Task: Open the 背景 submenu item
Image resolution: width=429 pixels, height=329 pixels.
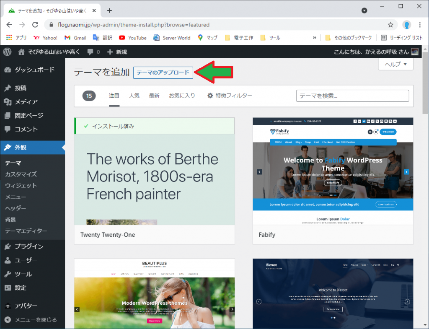Action: [x=10, y=220]
